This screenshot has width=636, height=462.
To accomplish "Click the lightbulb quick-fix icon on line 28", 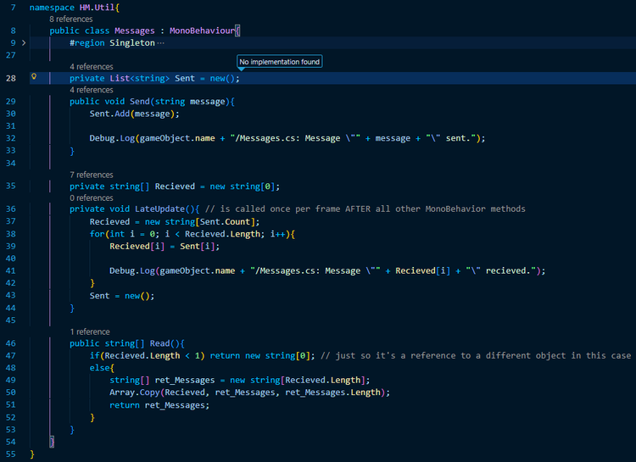I will click(34, 76).
